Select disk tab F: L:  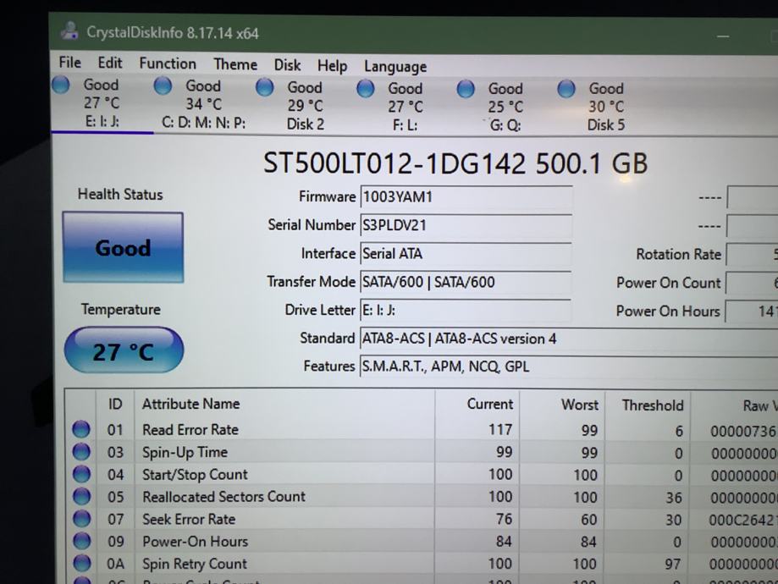point(406,107)
